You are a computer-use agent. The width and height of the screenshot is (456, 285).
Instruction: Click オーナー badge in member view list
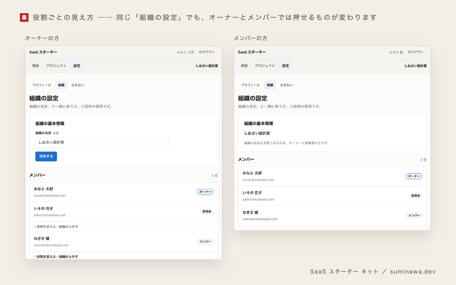[x=414, y=176]
